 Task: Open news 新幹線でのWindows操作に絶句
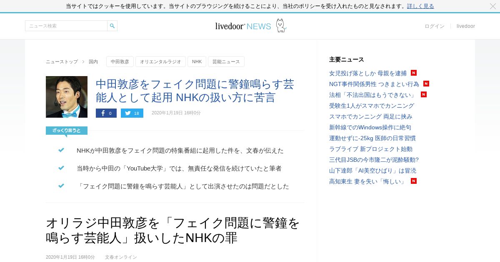click(x=370, y=127)
